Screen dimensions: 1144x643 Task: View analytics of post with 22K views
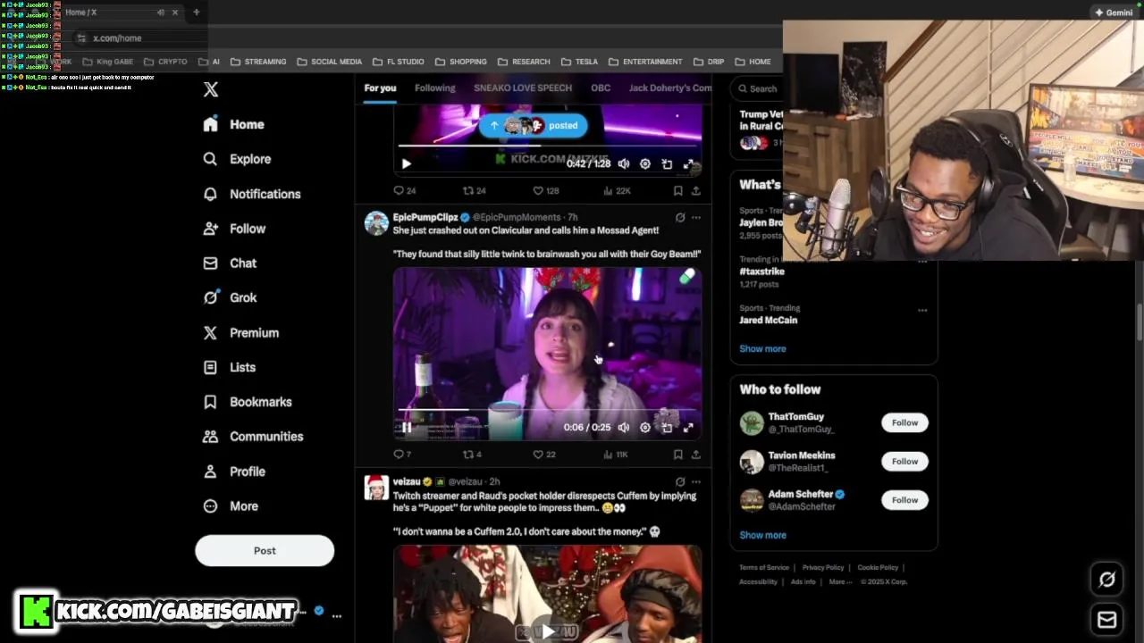click(x=617, y=190)
